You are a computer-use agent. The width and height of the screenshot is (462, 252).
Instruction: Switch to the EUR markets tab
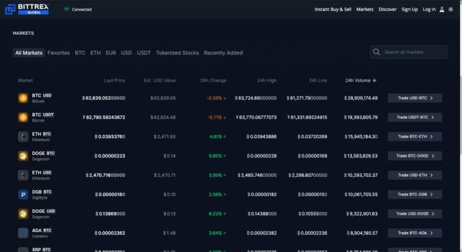[111, 53]
